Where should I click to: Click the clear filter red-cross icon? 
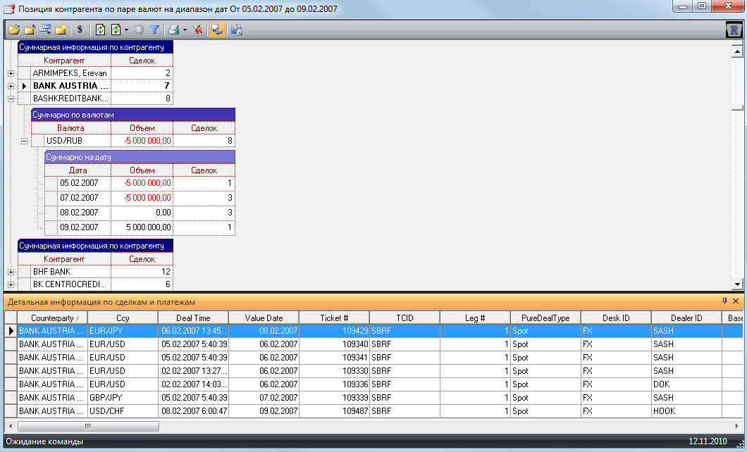point(198,30)
